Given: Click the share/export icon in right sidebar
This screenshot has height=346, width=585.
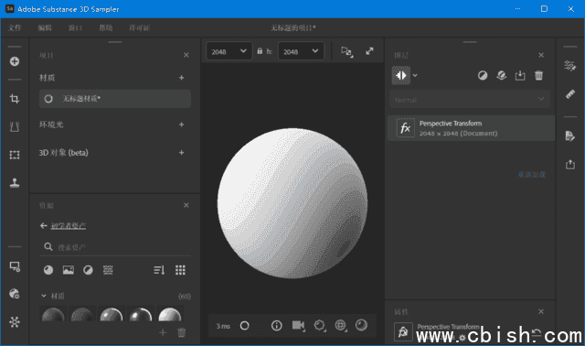Looking at the screenshot, I should (x=570, y=165).
